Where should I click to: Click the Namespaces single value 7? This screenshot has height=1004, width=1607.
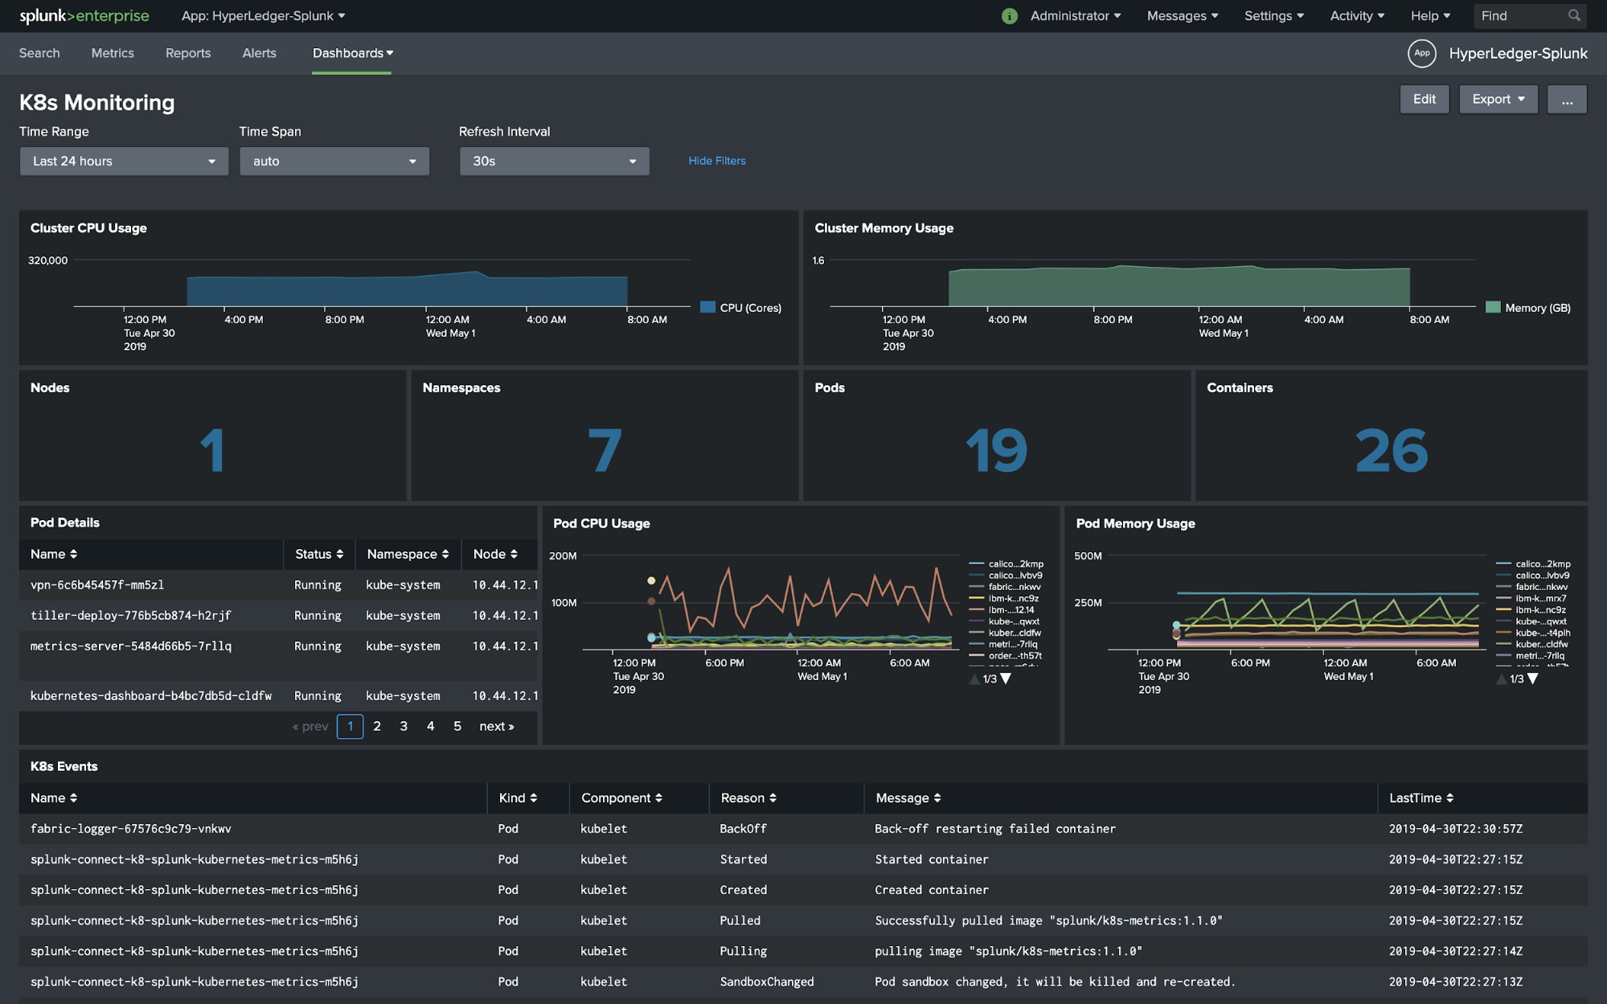(x=605, y=450)
